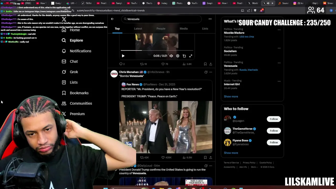Open more options for Internet Girl trend
Screen dimensions: 336x189
point(279,81)
